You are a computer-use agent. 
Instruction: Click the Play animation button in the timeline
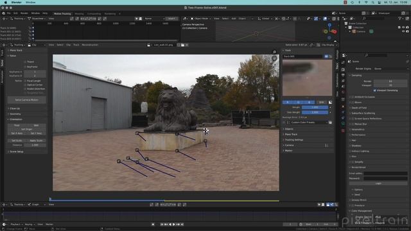point(174,225)
